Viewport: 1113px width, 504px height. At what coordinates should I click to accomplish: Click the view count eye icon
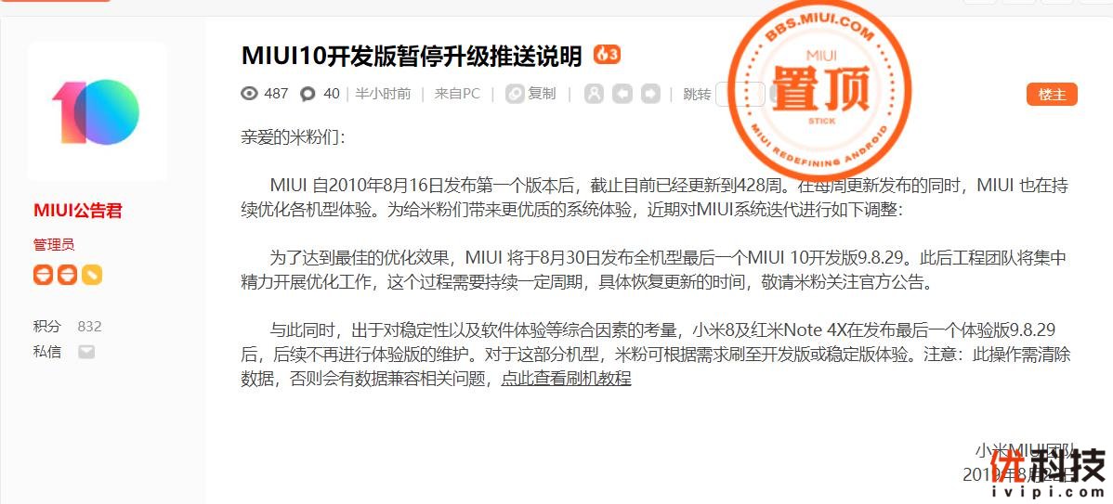click(x=249, y=93)
